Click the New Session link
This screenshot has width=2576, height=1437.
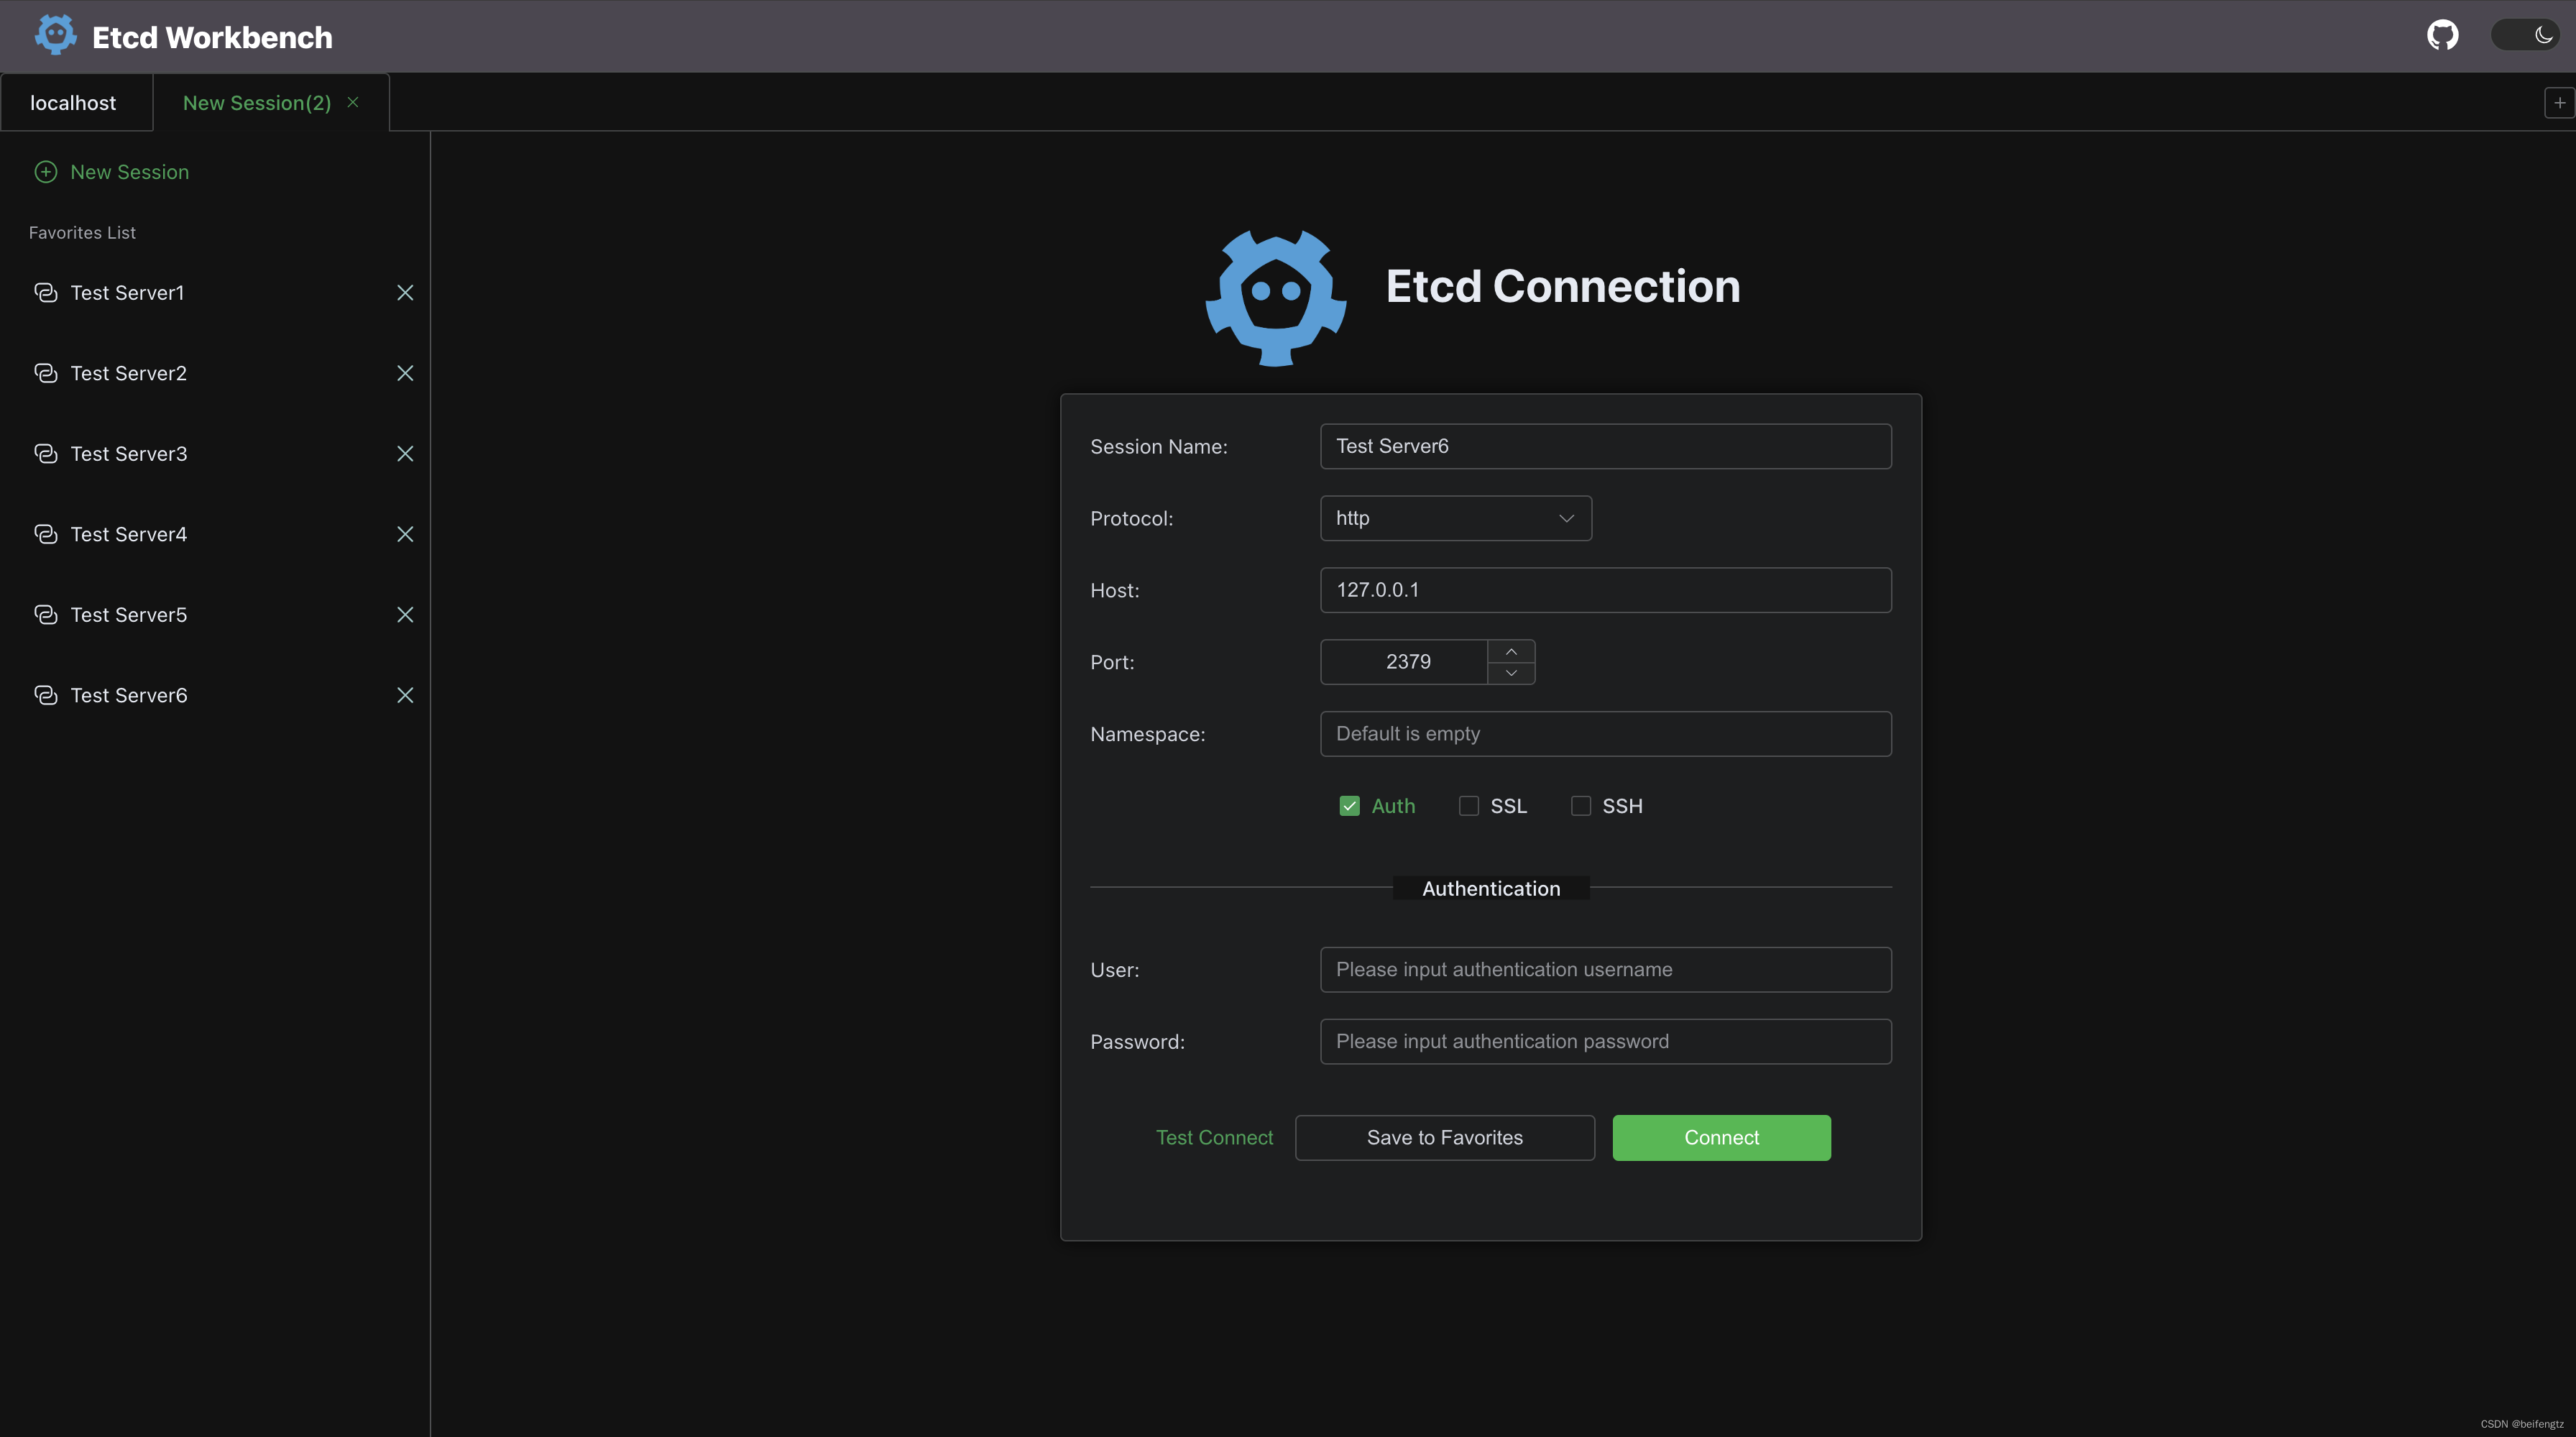(129, 172)
